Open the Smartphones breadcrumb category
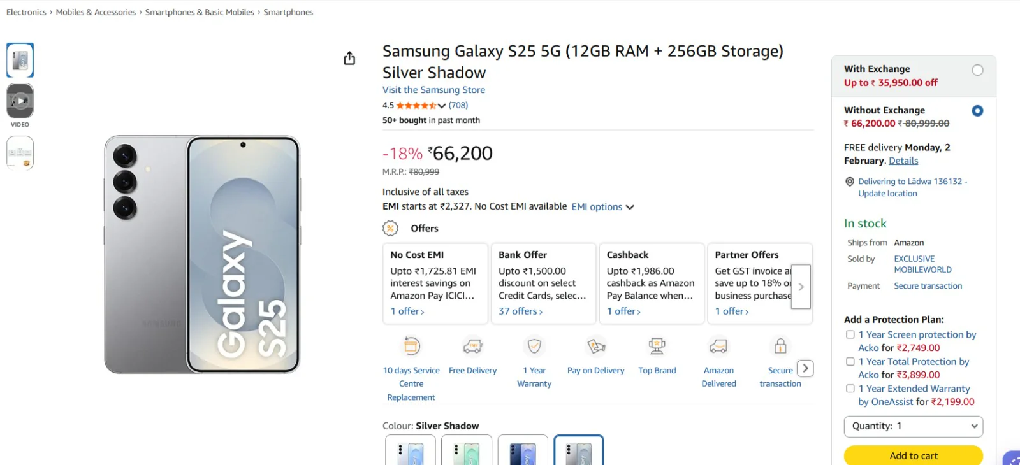Viewport: 1020px width, 465px height. pyautogui.click(x=289, y=11)
